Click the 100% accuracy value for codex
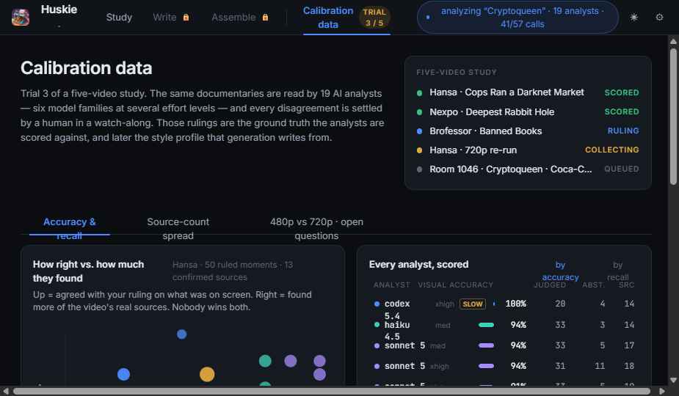The image size is (679, 396). (x=515, y=304)
